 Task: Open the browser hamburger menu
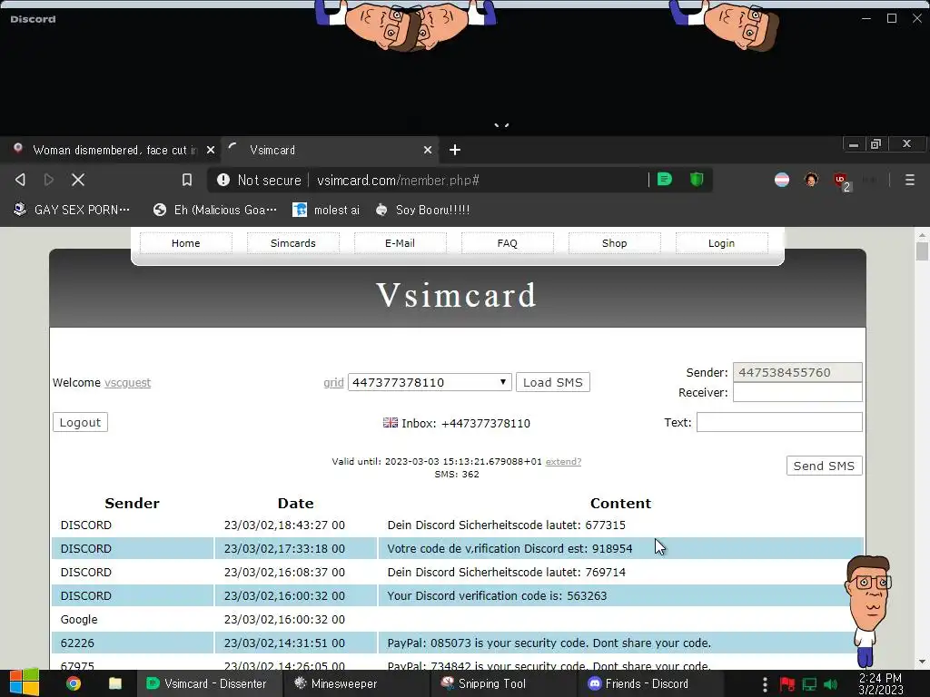click(910, 180)
